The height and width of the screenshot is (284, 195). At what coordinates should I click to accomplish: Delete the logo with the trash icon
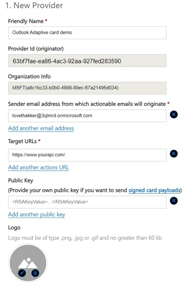pyautogui.click(x=35, y=273)
